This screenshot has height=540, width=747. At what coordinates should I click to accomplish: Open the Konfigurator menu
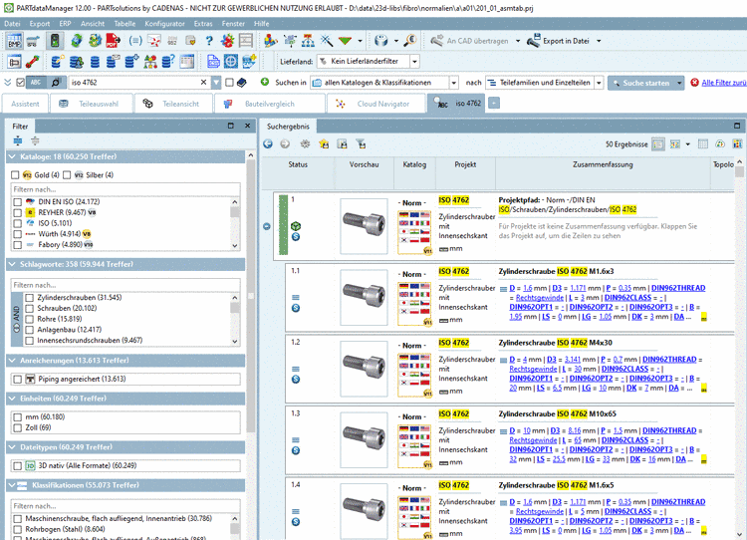164,23
